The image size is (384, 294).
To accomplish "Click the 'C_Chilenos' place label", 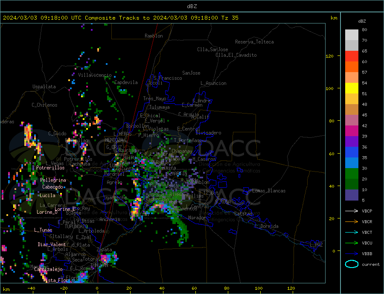I will 44,105.
